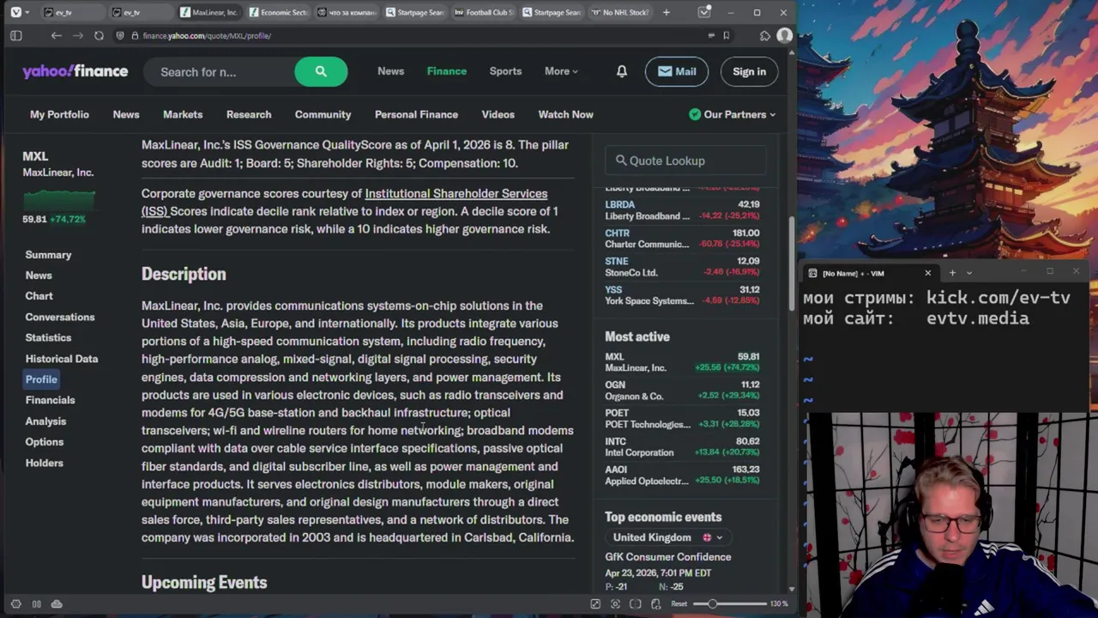Close the [No Name] VIM terminal tab
Image resolution: width=1098 pixels, height=618 pixels.
927,273
